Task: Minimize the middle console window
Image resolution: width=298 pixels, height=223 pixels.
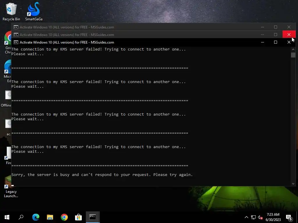Action: tap(262, 35)
